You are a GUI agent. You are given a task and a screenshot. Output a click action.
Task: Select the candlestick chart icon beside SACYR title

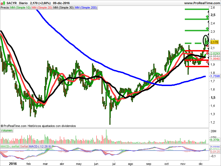pyautogui.click(x=3, y=3)
